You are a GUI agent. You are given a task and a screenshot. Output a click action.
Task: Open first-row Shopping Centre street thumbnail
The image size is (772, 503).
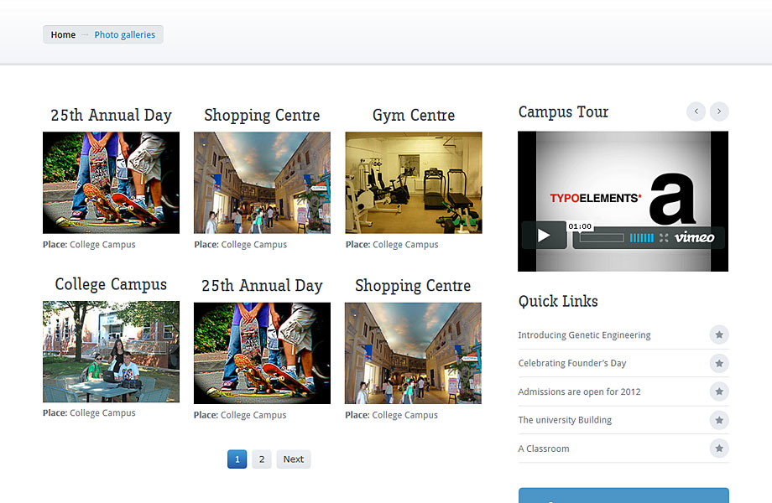(x=262, y=183)
